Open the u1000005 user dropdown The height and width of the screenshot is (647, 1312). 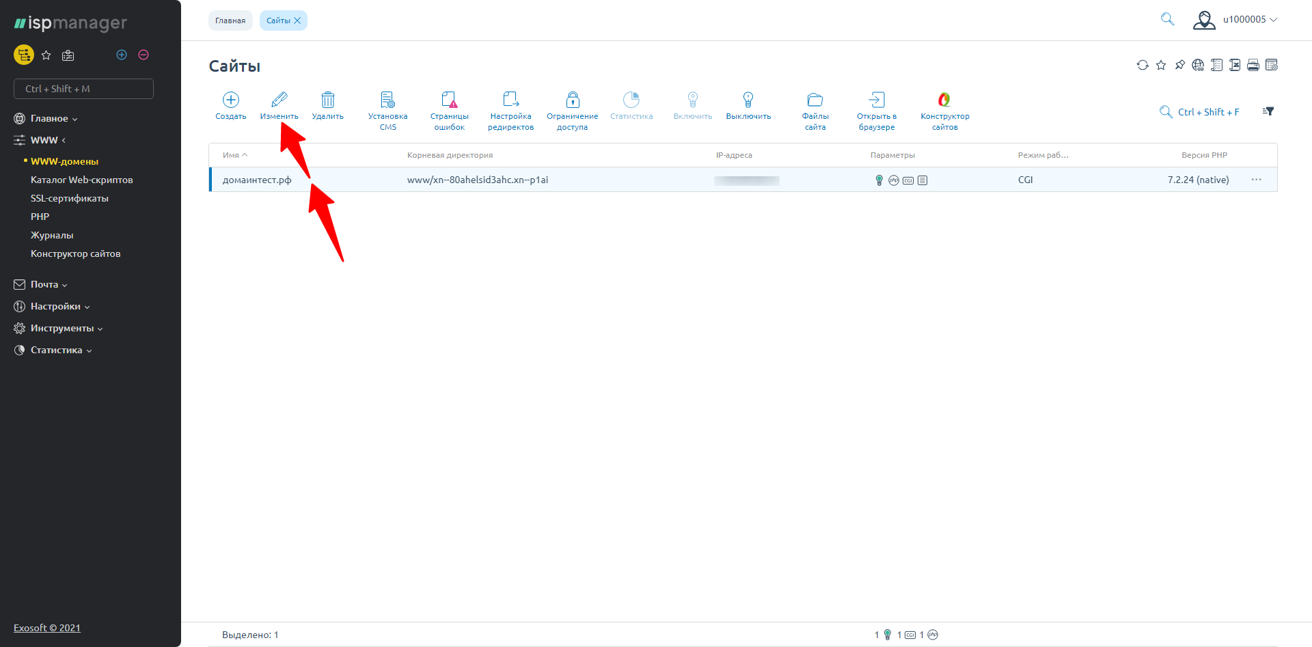pyautogui.click(x=1235, y=20)
